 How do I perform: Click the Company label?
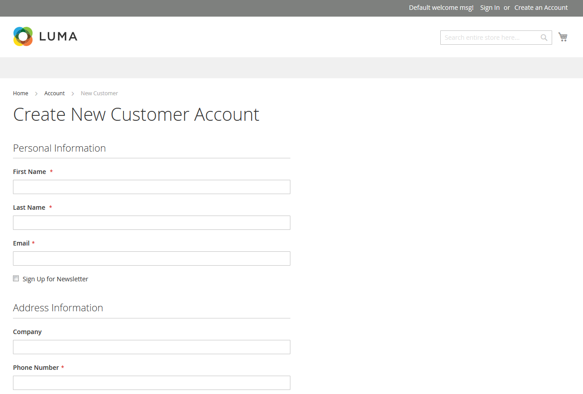27,332
